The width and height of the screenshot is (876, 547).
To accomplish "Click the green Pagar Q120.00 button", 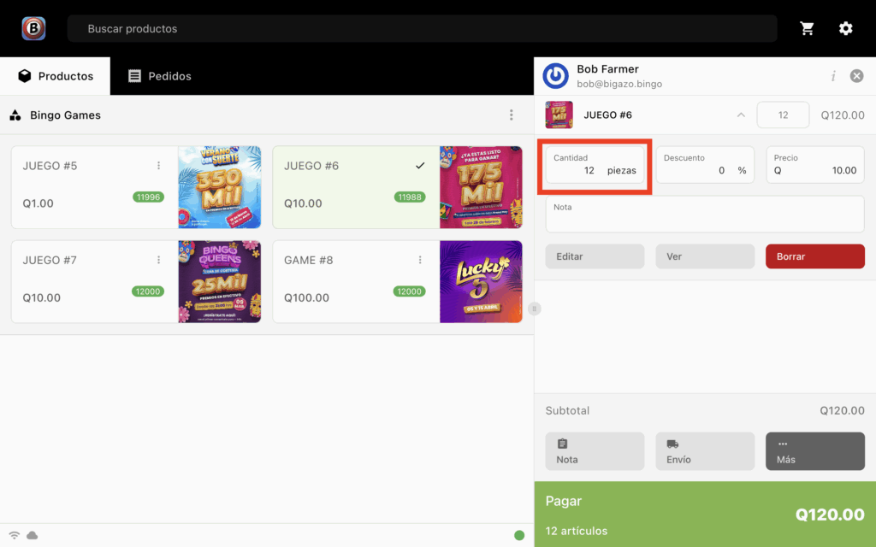I will click(x=705, y=515).
